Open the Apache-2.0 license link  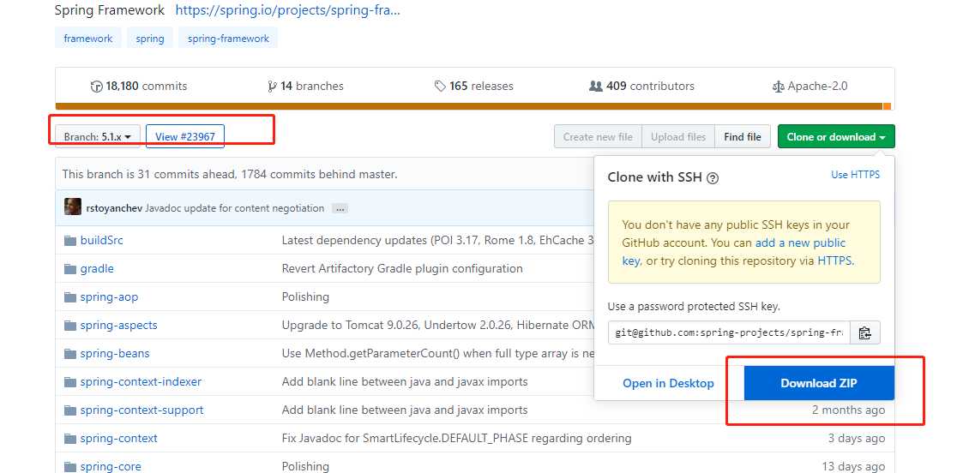coord(810,86)
